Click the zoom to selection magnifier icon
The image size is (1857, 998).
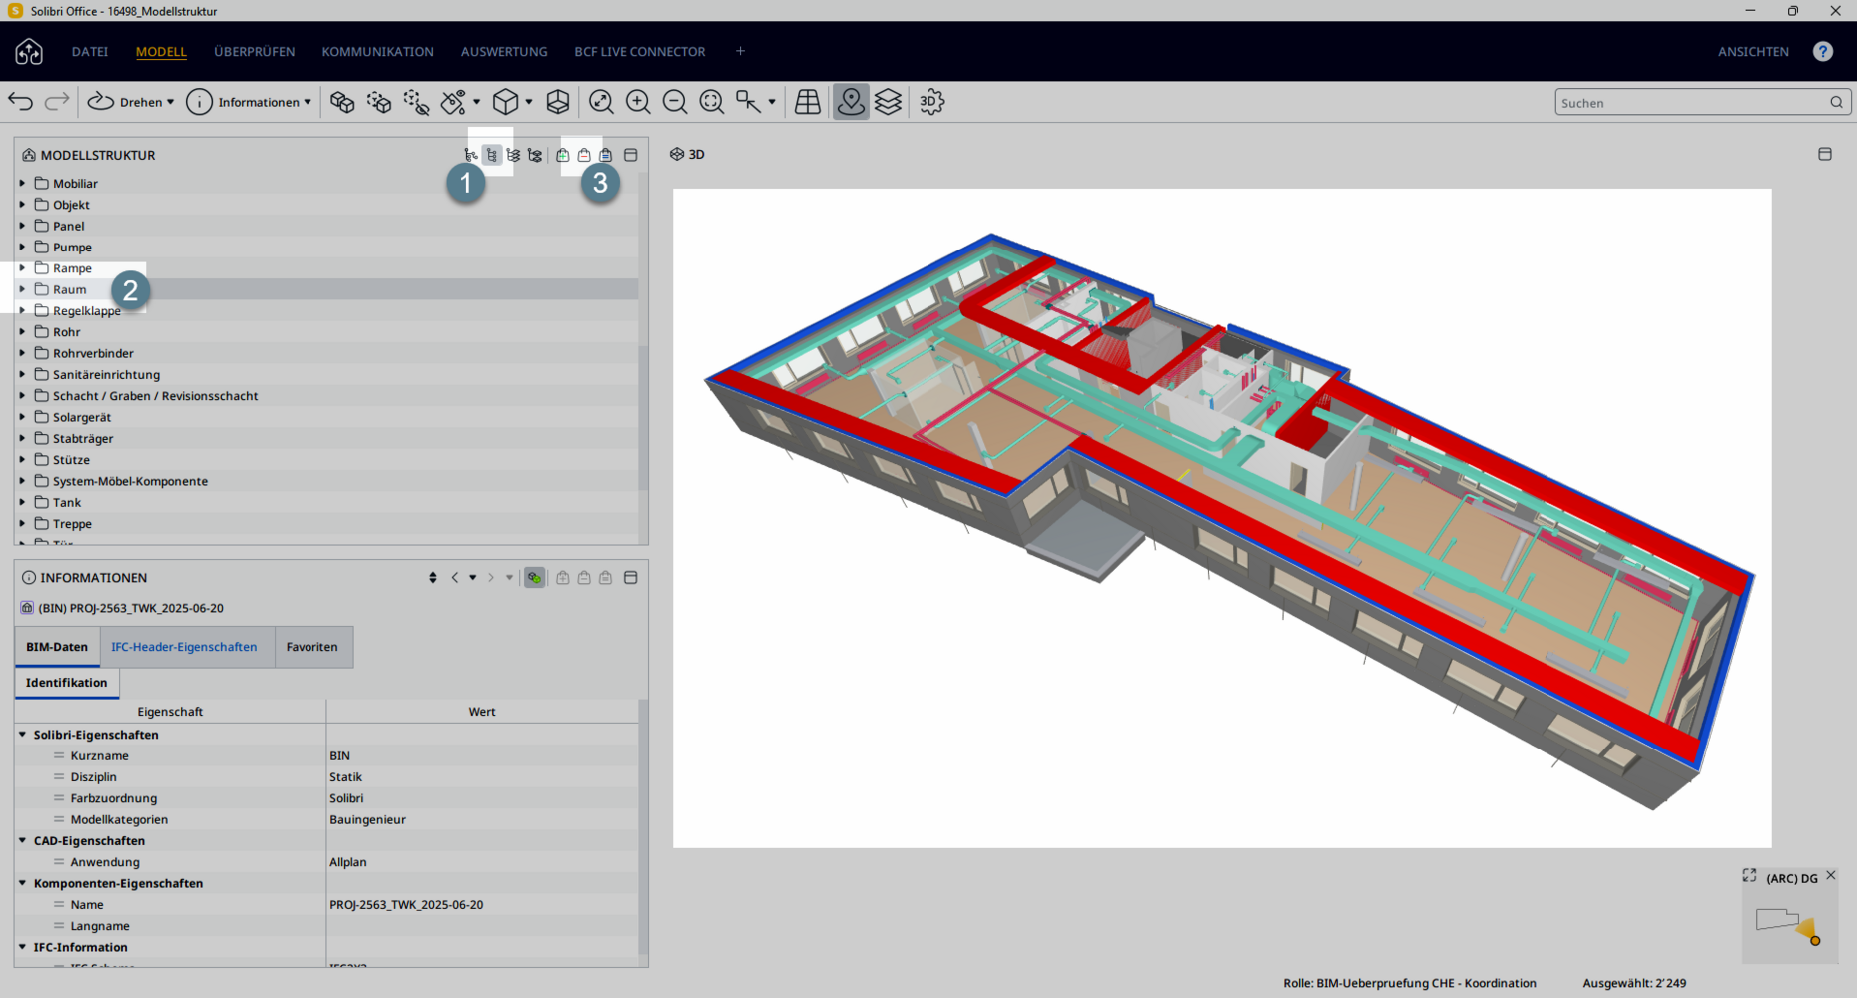712,102
